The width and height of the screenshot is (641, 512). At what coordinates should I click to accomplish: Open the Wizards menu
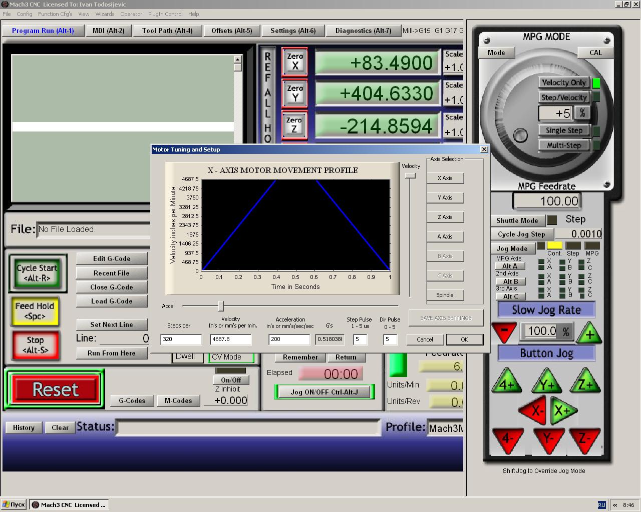point(105,14)
